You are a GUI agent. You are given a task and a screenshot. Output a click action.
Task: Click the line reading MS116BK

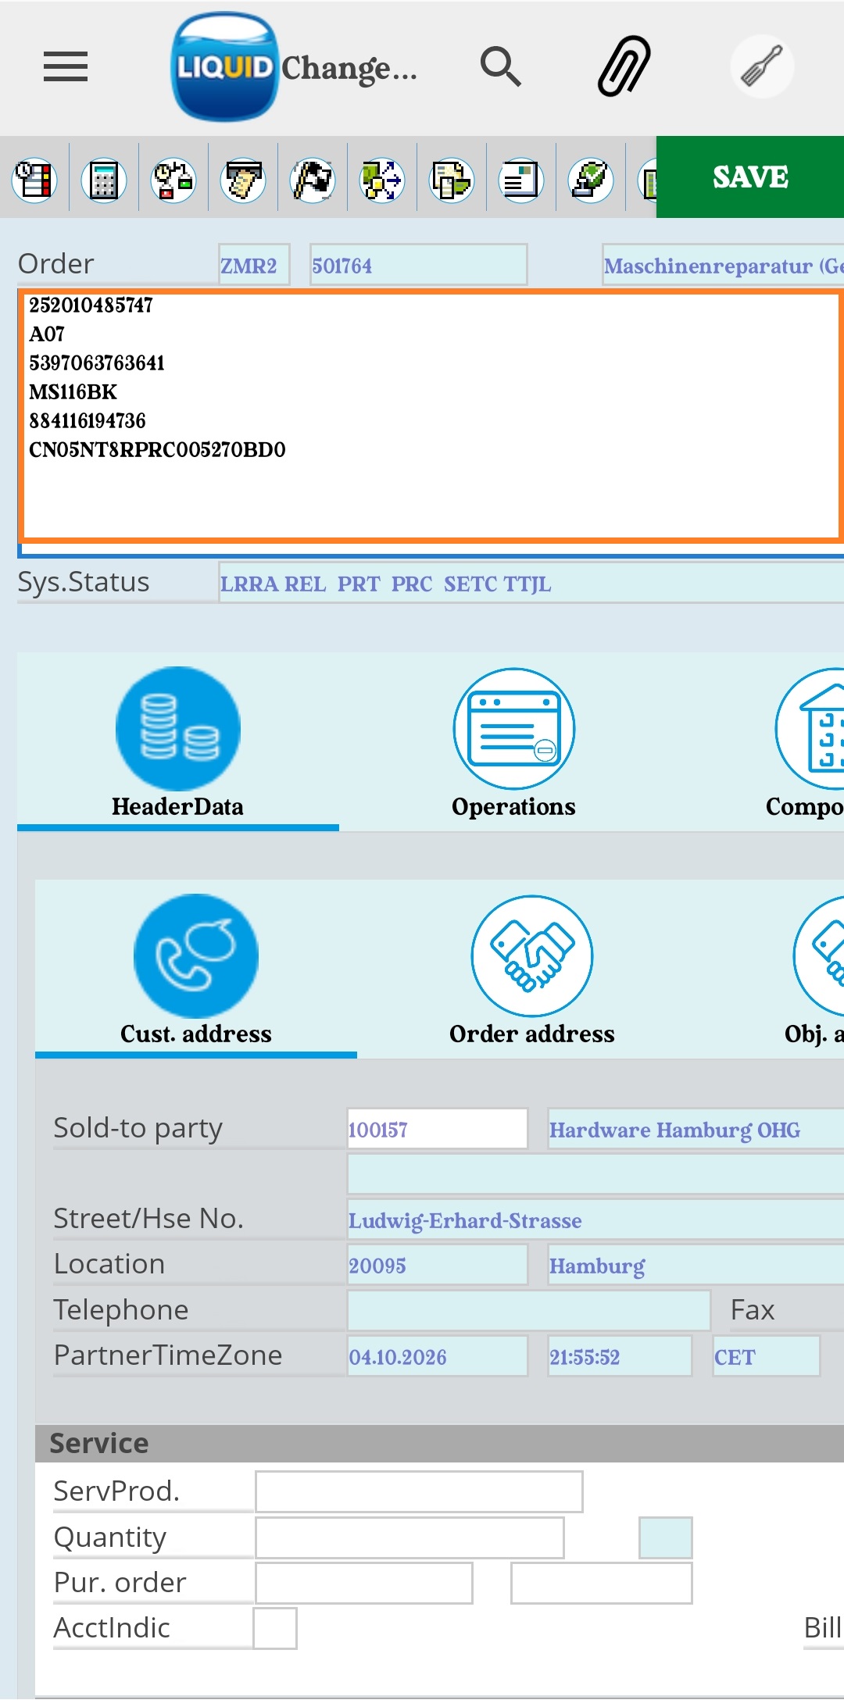coord(73,391)
